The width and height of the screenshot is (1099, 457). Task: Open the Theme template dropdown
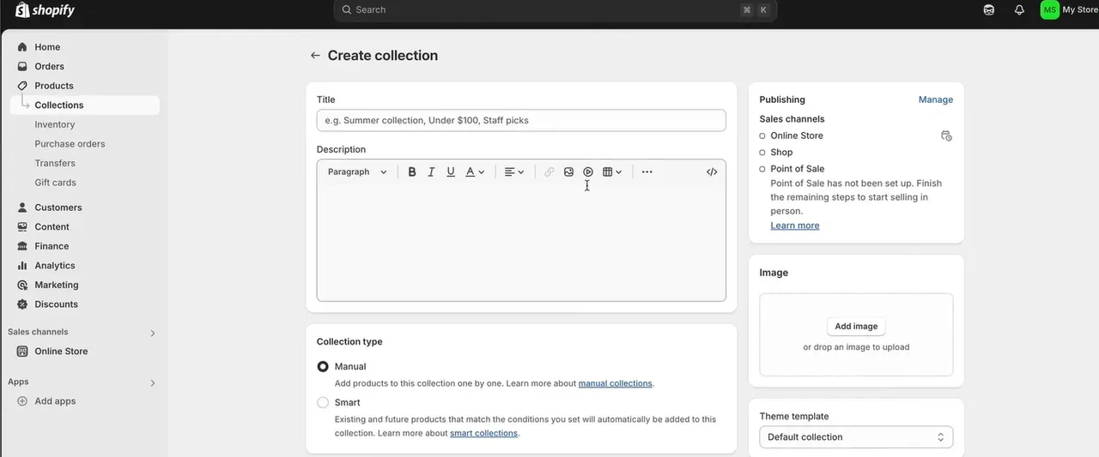[855, 437]
